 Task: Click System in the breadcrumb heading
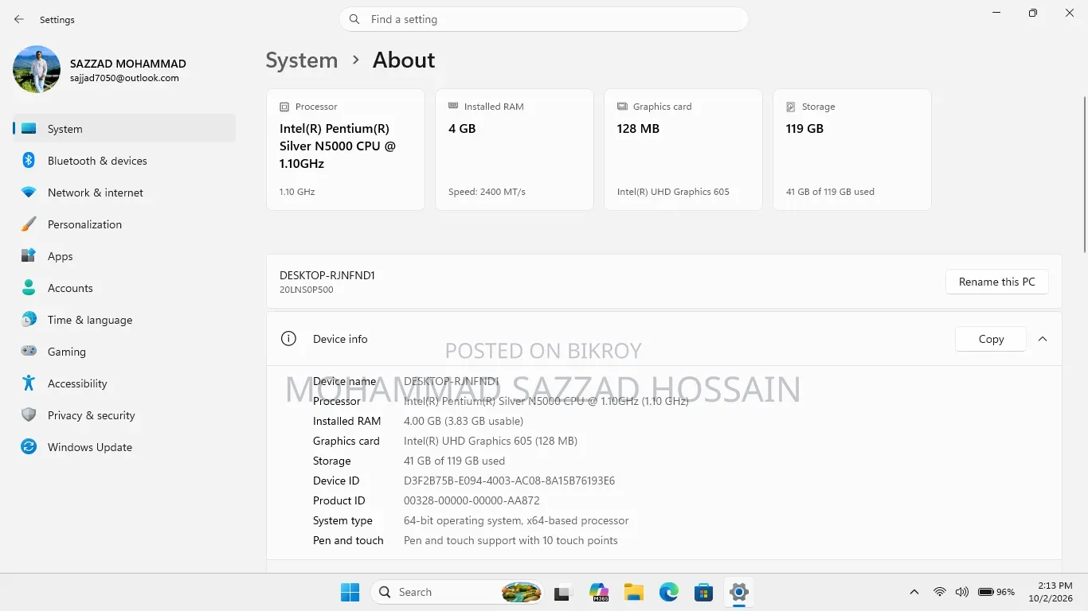302,60
